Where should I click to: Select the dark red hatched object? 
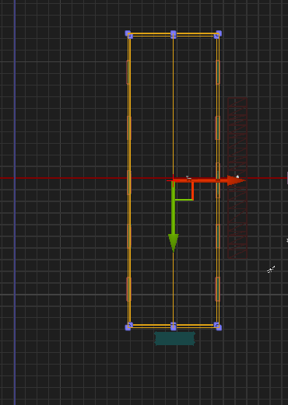click(237, 178)
